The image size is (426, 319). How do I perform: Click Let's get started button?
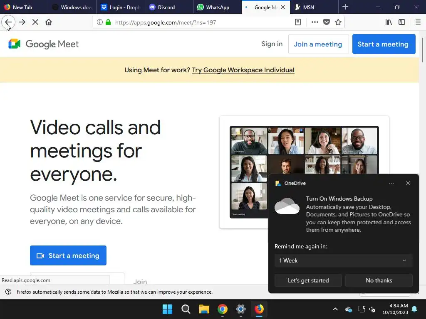coord(308,280)
